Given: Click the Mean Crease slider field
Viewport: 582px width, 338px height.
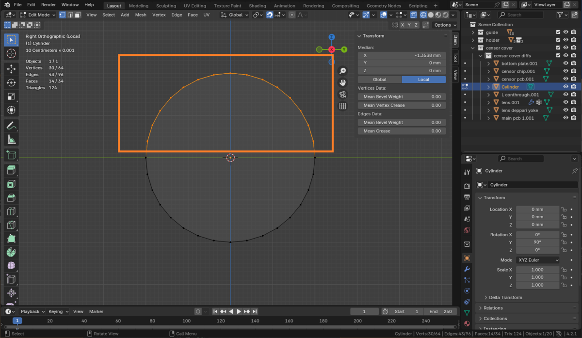Looking at the screenshot, I should (402, 131).
